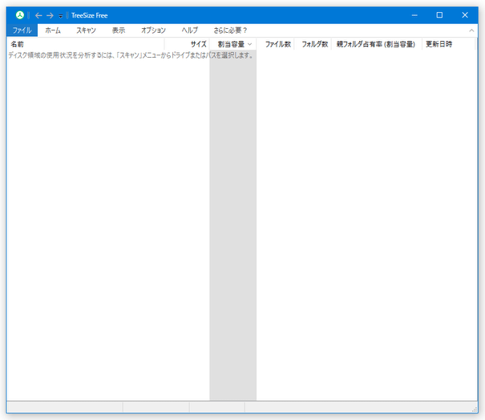This screenshot has width=485, height=420.
Task: Close the TreeSize Free window
Action: tap(465, 15)
